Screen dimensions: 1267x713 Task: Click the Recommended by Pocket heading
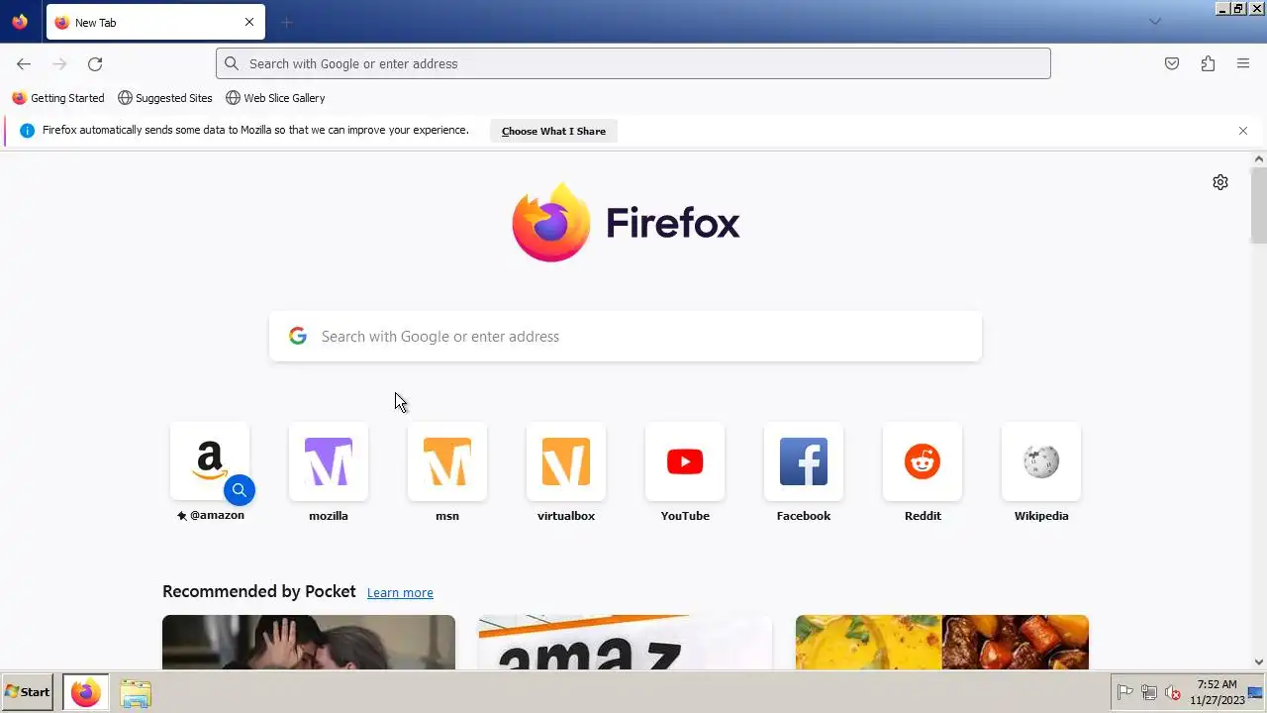point(259,591)
